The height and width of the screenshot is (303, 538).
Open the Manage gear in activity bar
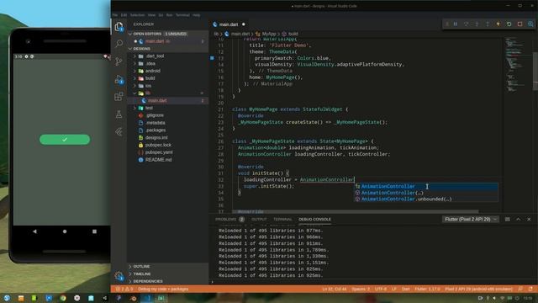(119, 275)
